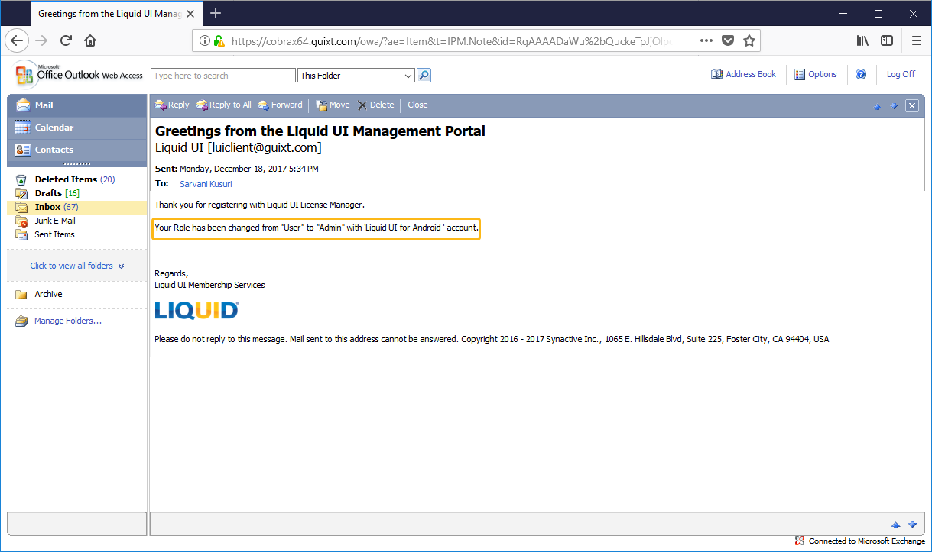Show site information icon in address bar
932x552 pixels.
205,41
